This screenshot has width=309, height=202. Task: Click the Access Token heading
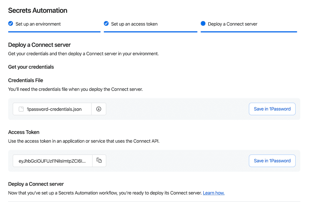[24, 132]
